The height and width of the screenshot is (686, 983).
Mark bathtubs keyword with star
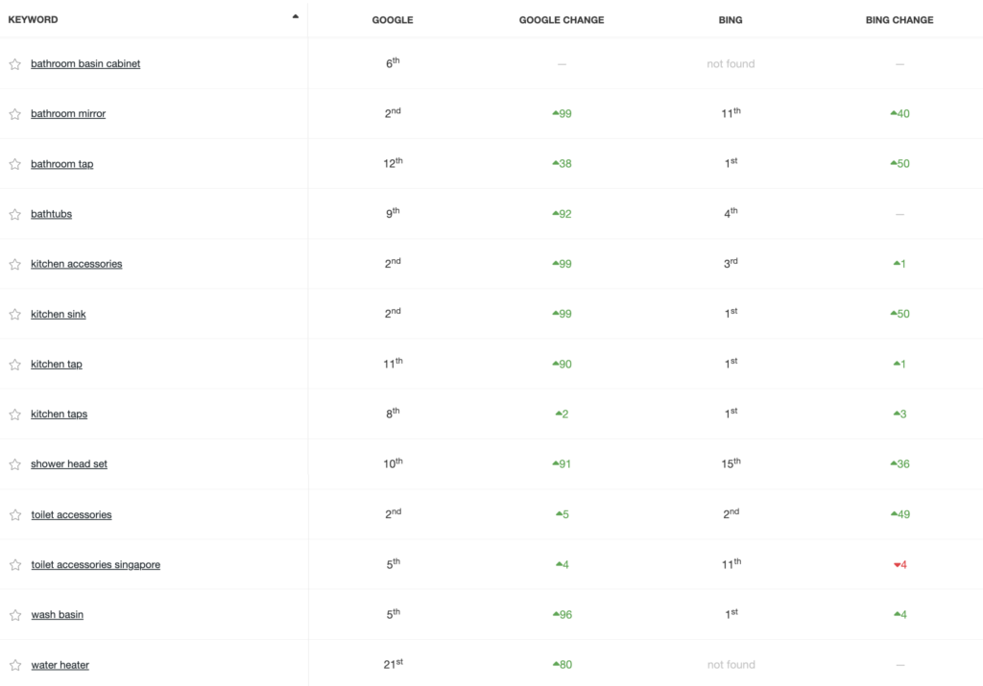[x=15, y=214]
